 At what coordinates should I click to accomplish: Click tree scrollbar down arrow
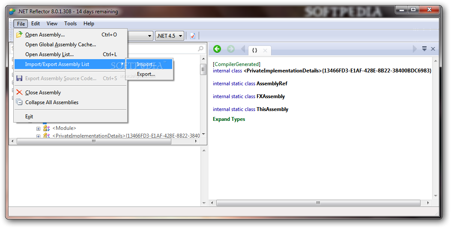click(x=203, y=134)
